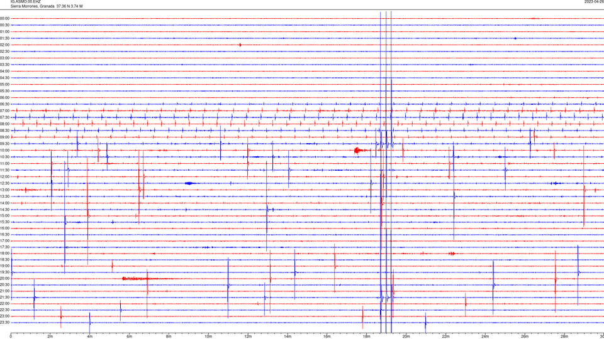Select the 19:30 time row label

pos(5,272)
